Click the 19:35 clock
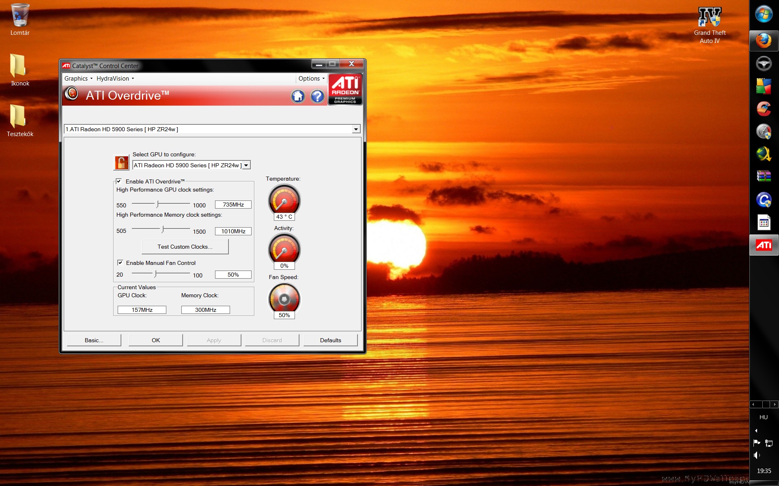 [764, 471]
